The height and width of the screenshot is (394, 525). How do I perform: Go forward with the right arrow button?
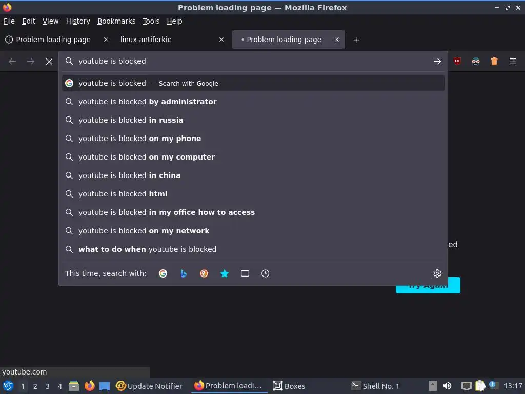[30, 62]
